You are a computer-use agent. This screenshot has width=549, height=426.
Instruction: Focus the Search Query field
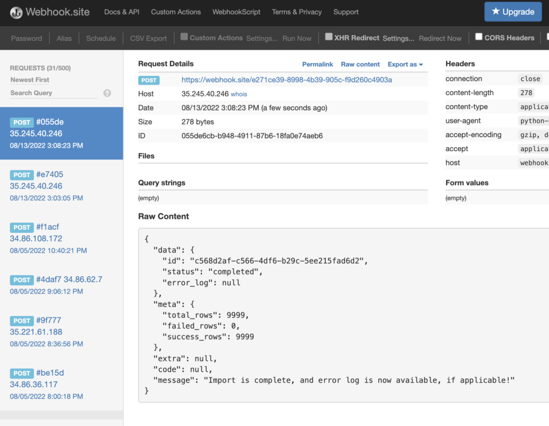(53, 93)
